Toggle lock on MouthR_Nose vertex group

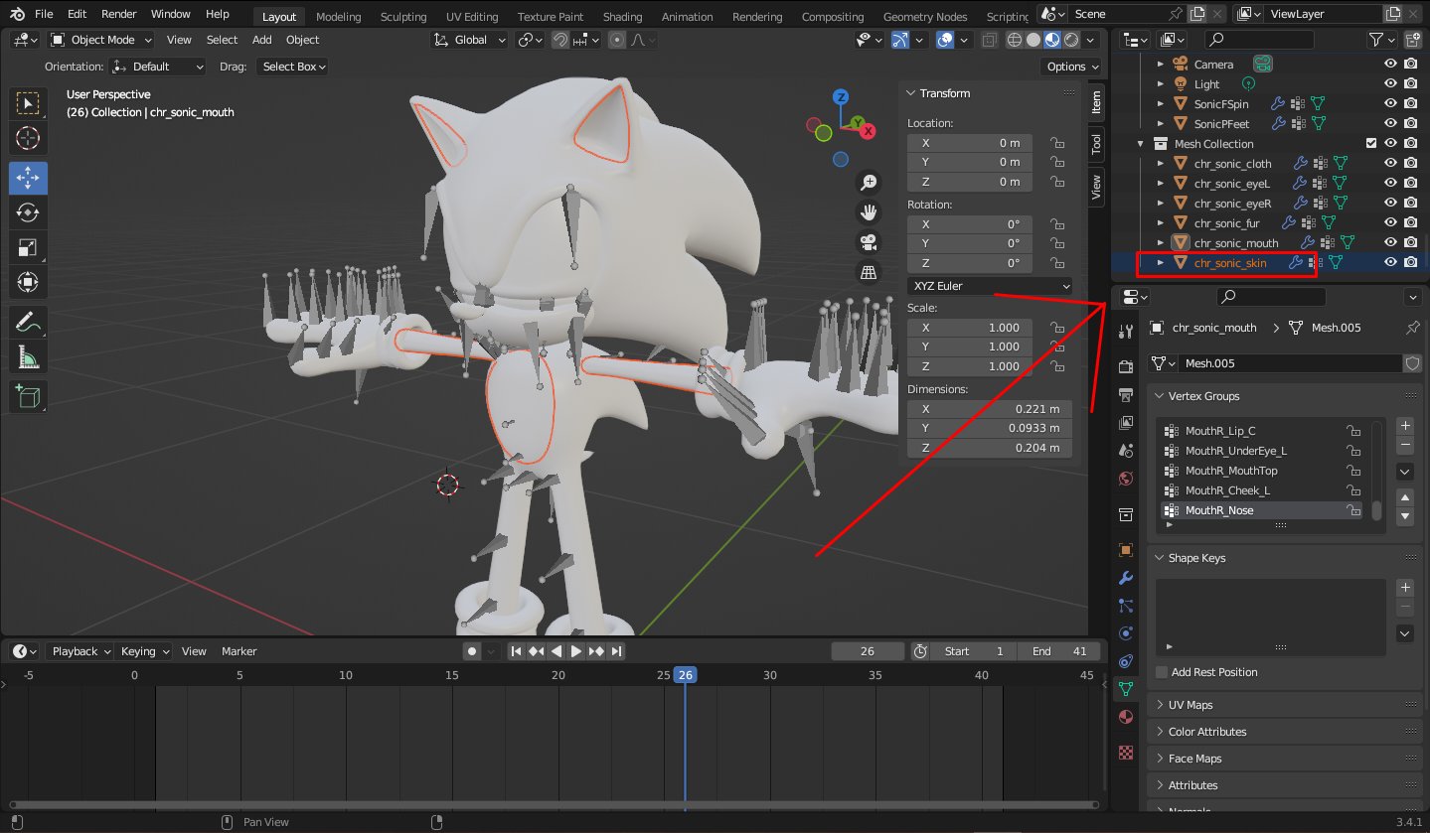pyautogui.click(x=1352, y=510)
